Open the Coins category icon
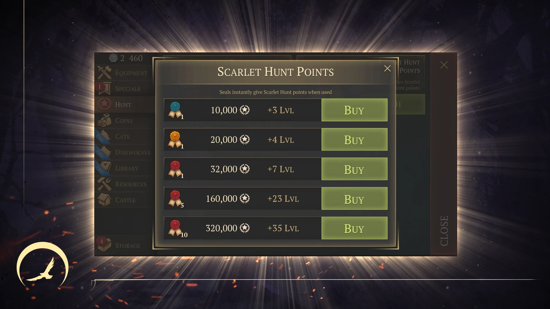The image size is (550, 309). [104, 120]
